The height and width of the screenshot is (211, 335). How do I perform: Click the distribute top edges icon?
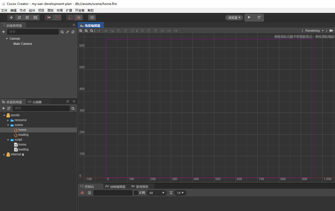[142, 31]
